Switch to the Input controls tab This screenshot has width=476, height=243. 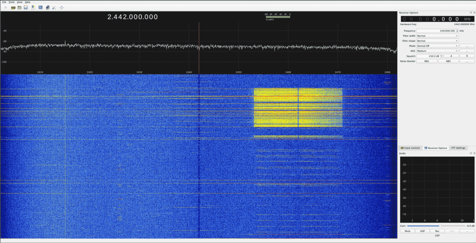coord(410,148)
